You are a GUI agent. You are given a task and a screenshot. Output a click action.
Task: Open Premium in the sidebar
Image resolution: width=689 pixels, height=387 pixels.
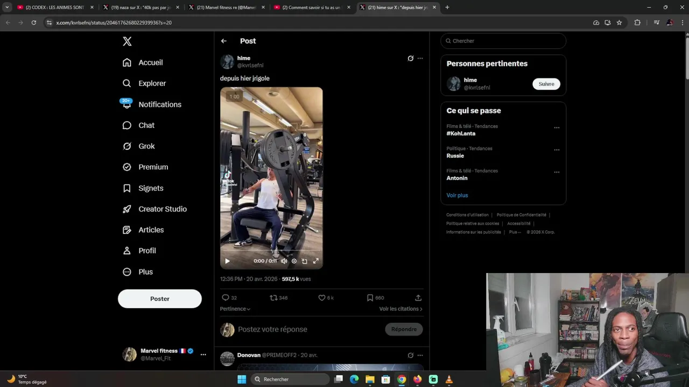point(145,167)
